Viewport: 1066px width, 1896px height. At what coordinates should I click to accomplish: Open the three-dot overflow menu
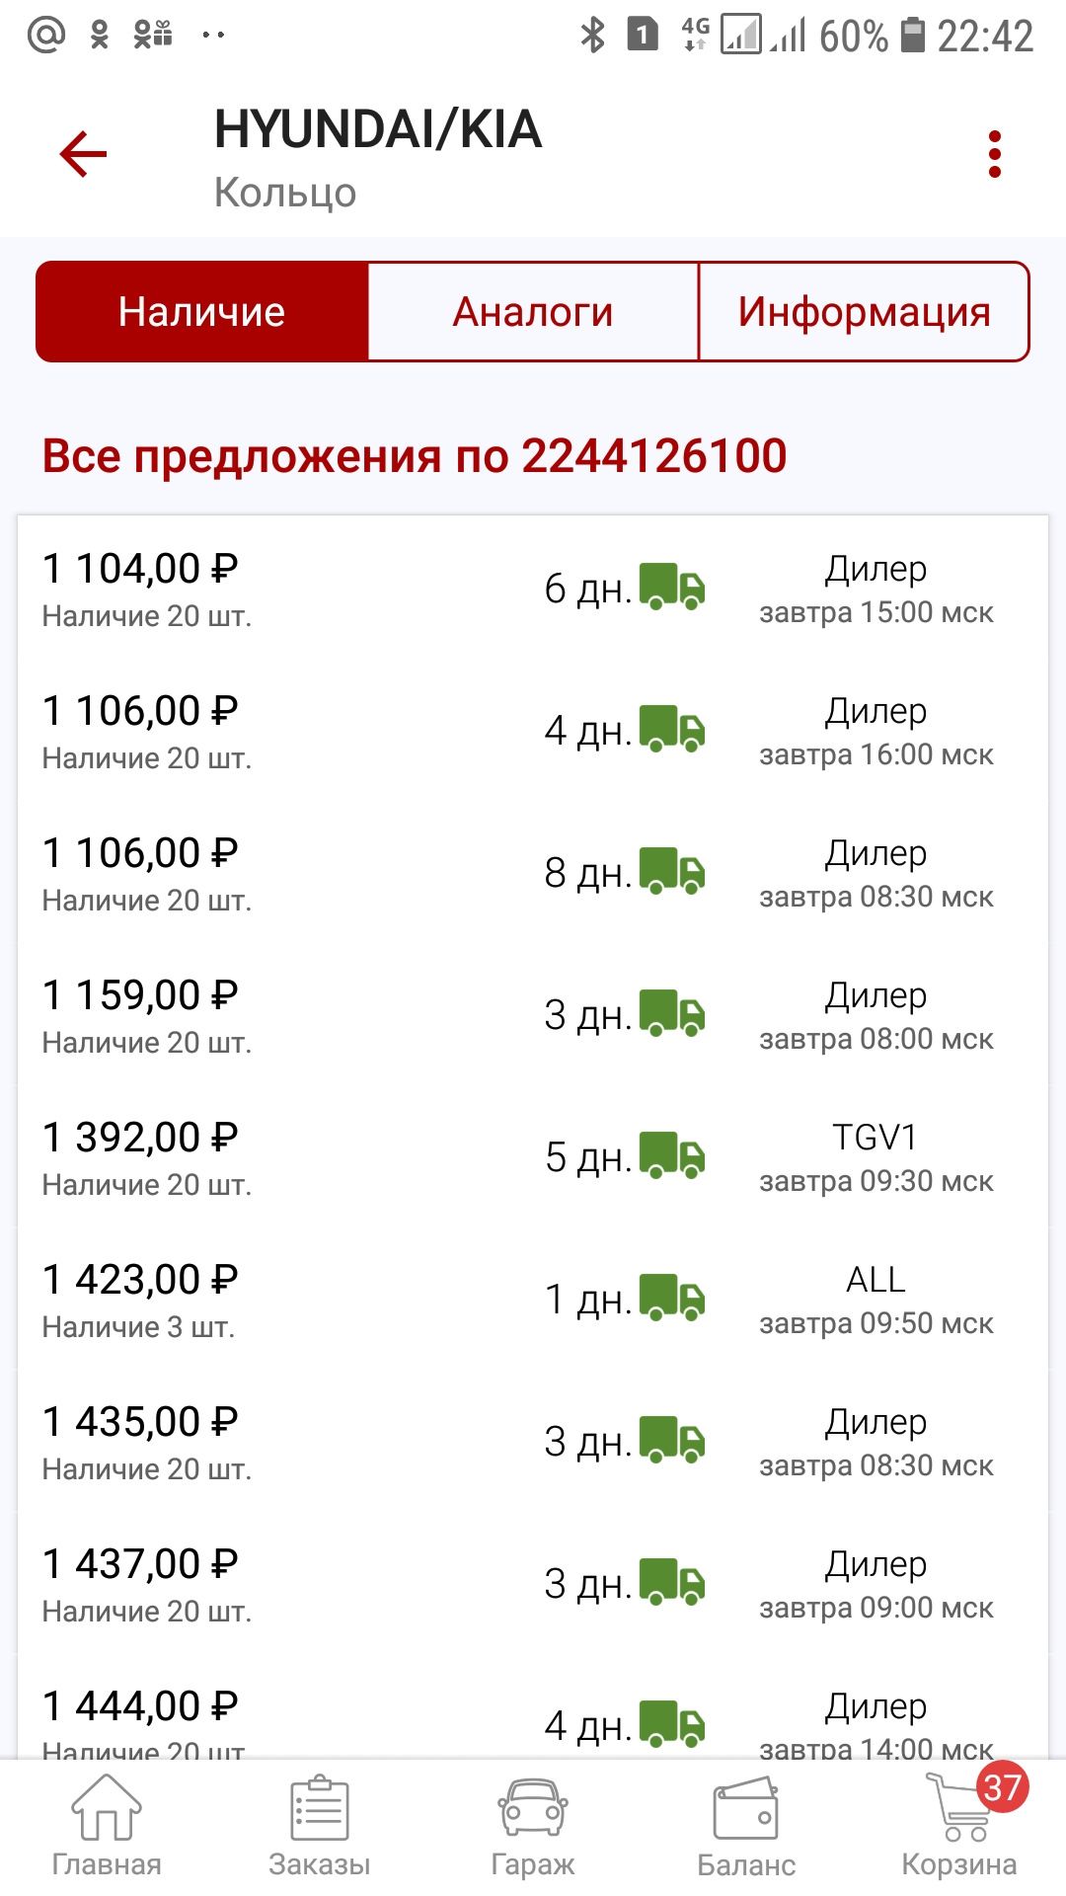coord(995,154)
